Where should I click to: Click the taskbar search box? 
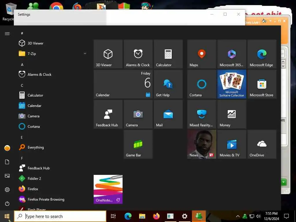pyautogui.click(x=60, y=216)
